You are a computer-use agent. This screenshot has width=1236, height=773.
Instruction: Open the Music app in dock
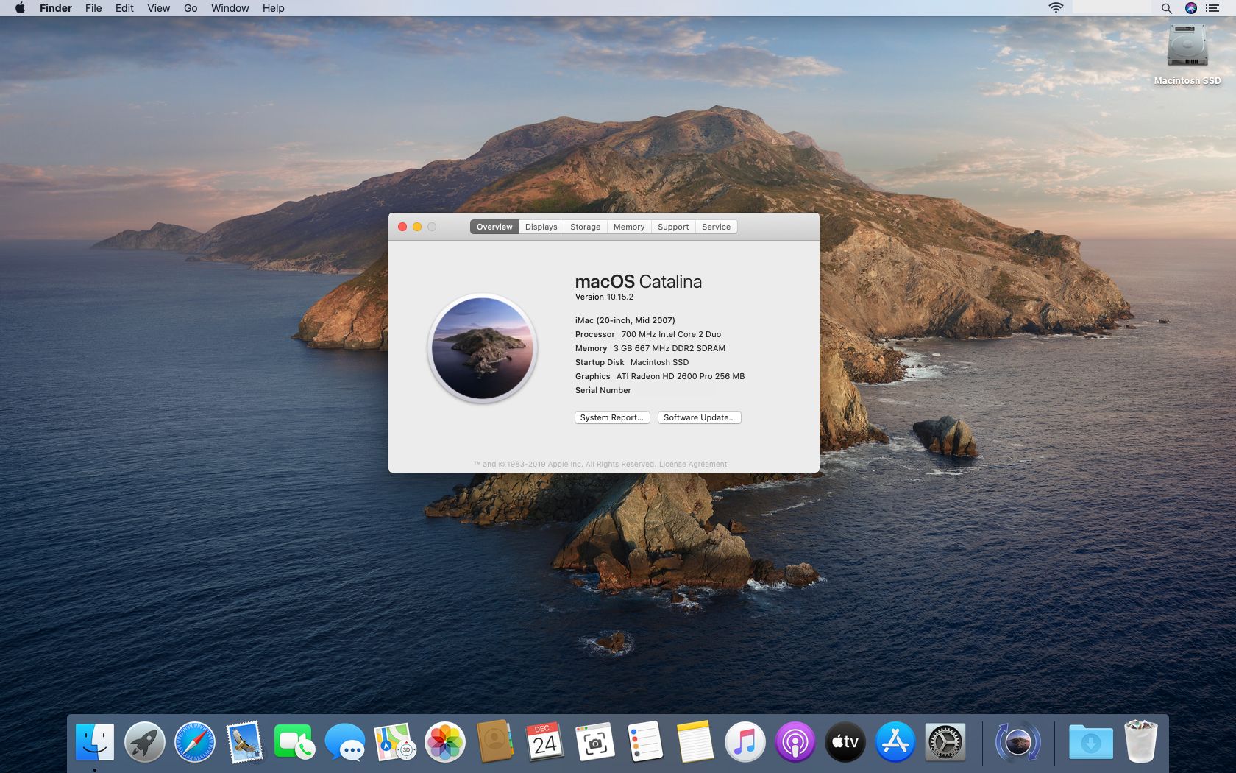(x=745, y=742)
